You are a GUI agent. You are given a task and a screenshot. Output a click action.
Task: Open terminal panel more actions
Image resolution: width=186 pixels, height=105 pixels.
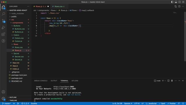pos(176,81)
